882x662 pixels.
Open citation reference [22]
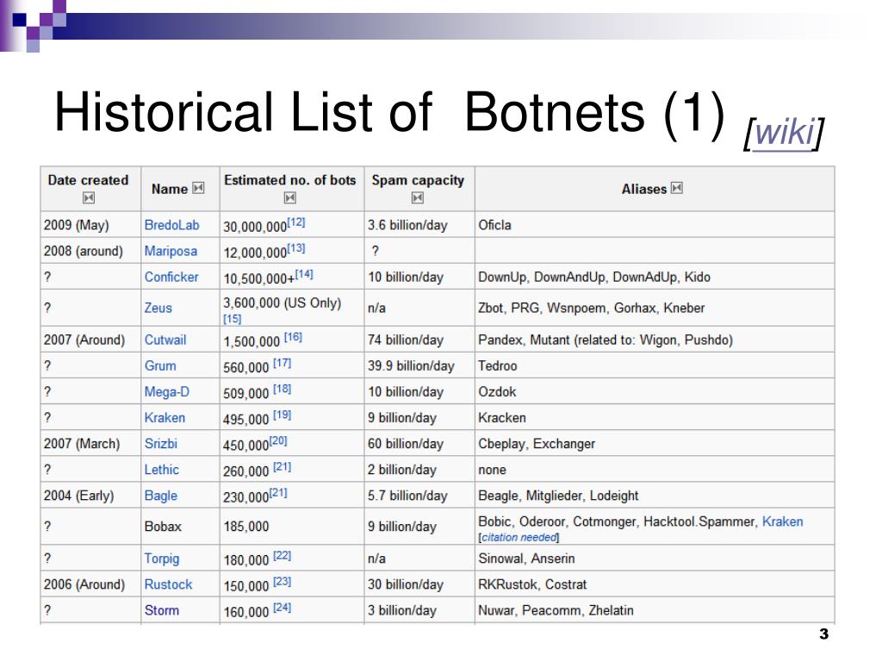coord(283,556)
